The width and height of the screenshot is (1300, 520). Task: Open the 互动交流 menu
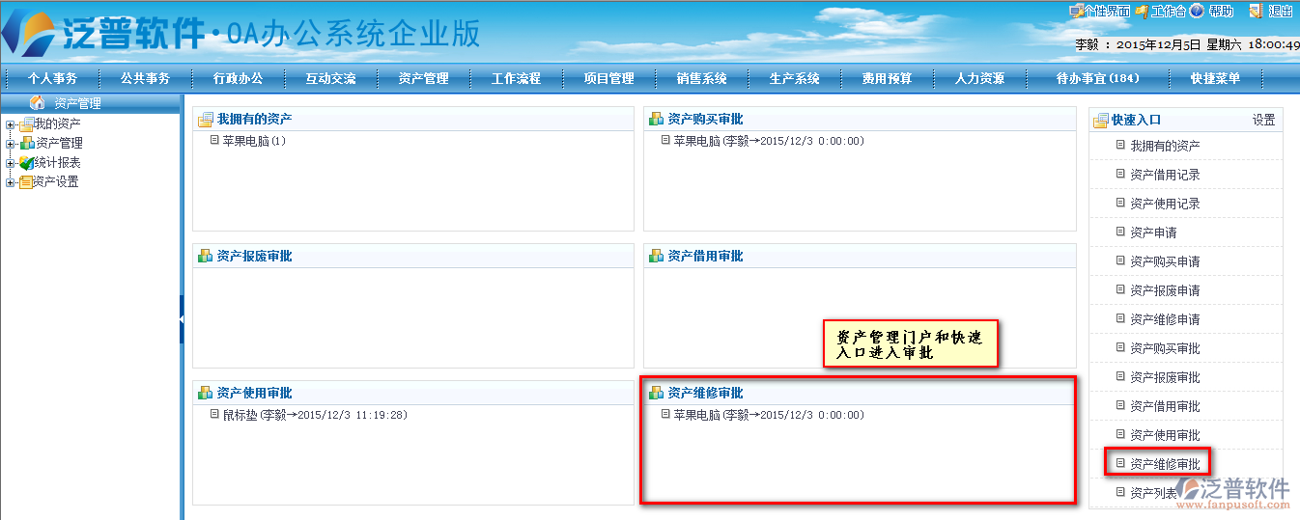pyautogui.click(x=330, y=78)
